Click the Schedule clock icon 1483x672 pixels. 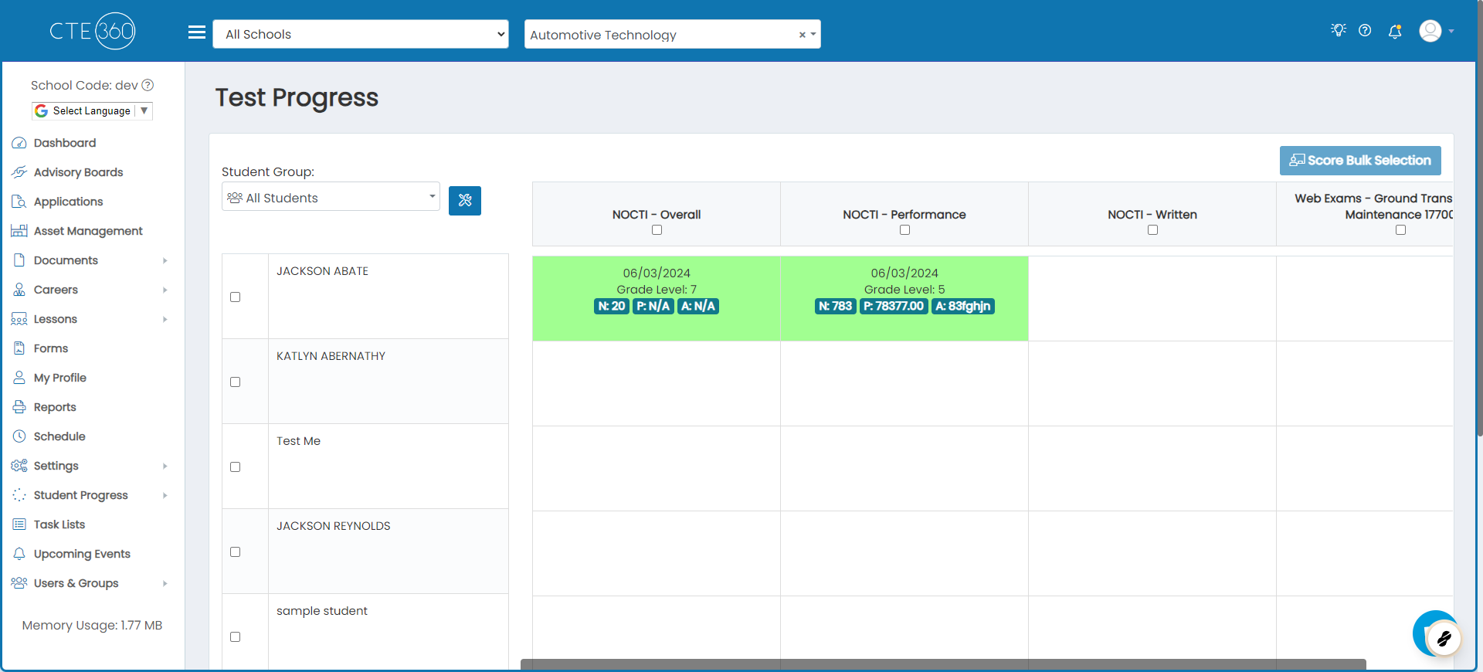(x=19, y=436)
